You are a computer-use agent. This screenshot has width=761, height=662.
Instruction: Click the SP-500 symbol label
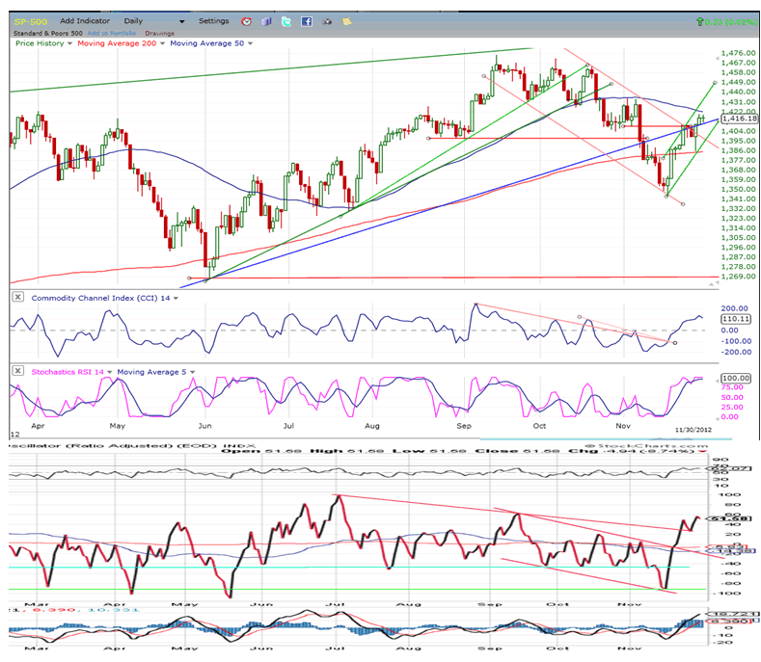(x=31, y=22)
